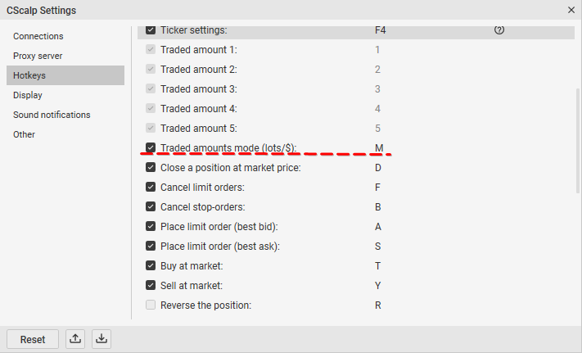Click the export settings upload icon
Image resolution: width=582 pixels, height=353 pixels.
click(75, 339)
